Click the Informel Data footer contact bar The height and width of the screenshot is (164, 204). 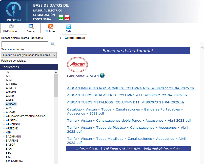(128, 149)
